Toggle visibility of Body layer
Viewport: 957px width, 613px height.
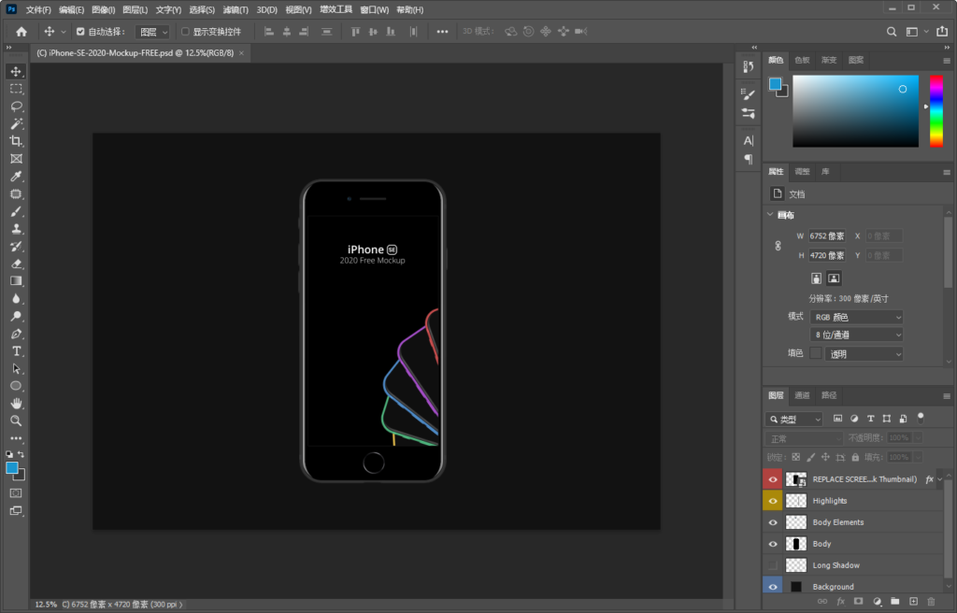[x=773, y=544]
